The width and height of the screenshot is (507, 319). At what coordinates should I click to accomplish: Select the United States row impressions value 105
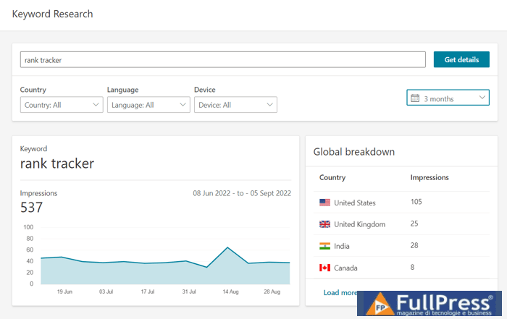[417, 202]
